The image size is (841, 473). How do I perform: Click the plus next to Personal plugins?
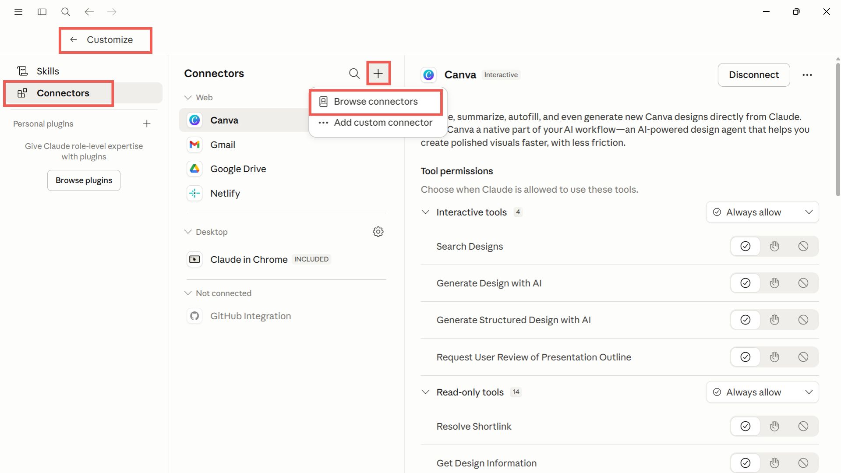pos(147,124)
